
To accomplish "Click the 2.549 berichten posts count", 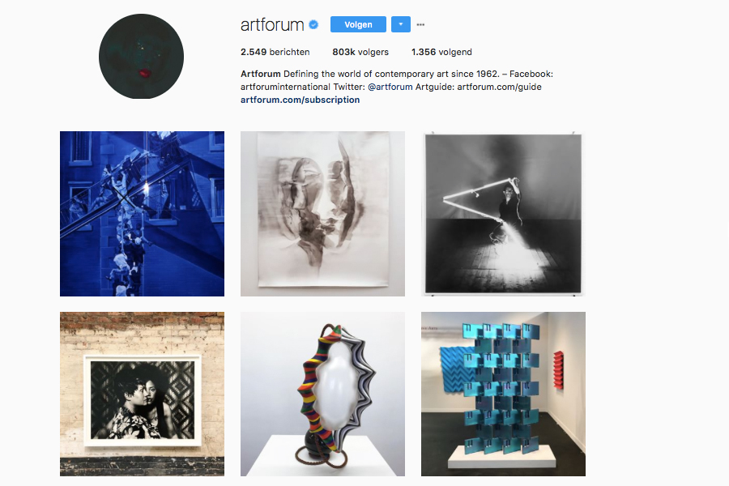I will [x=275, y=52].
